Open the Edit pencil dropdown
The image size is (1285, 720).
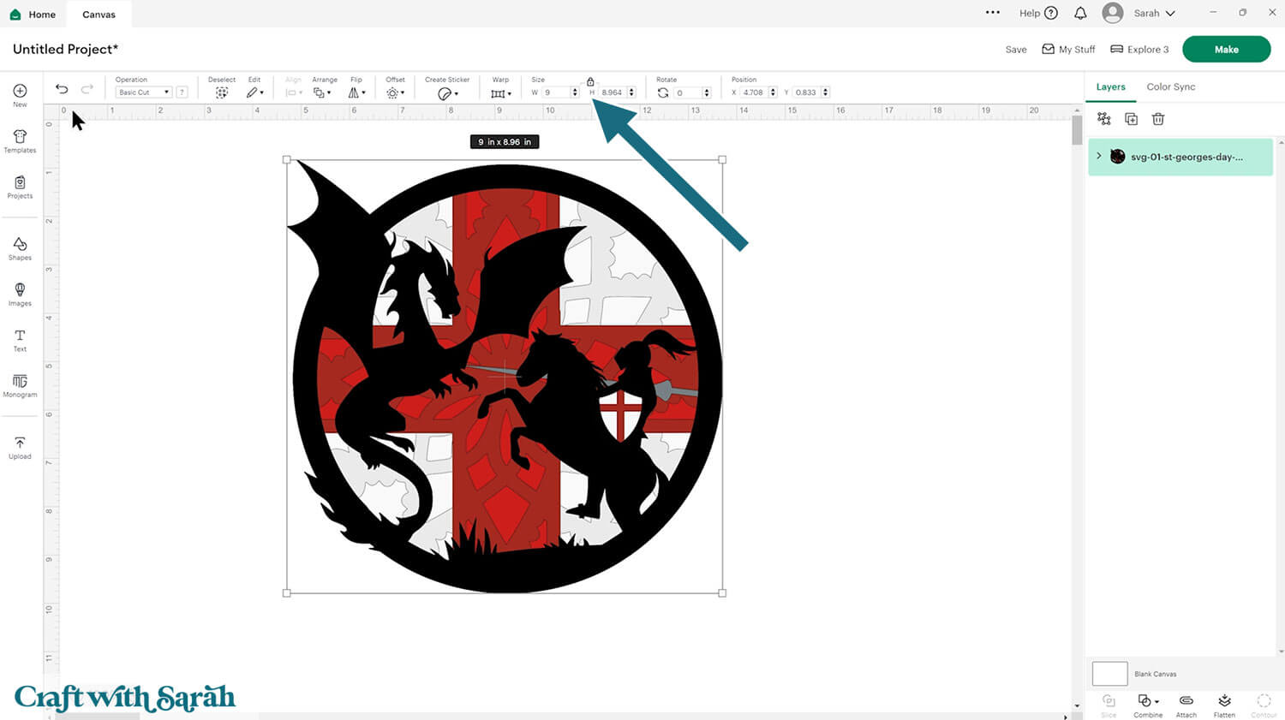point(255,92)
